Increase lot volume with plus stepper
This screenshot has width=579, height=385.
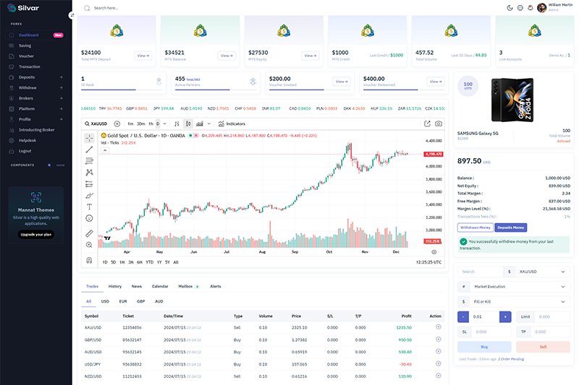coord(505,316)
